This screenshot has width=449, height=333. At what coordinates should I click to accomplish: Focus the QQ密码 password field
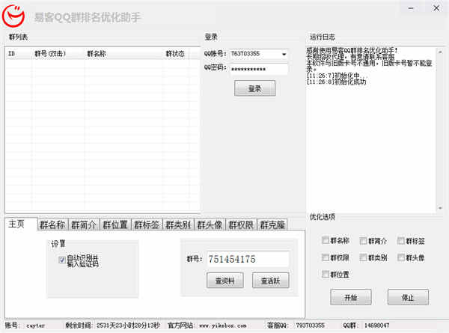point(259,69)
